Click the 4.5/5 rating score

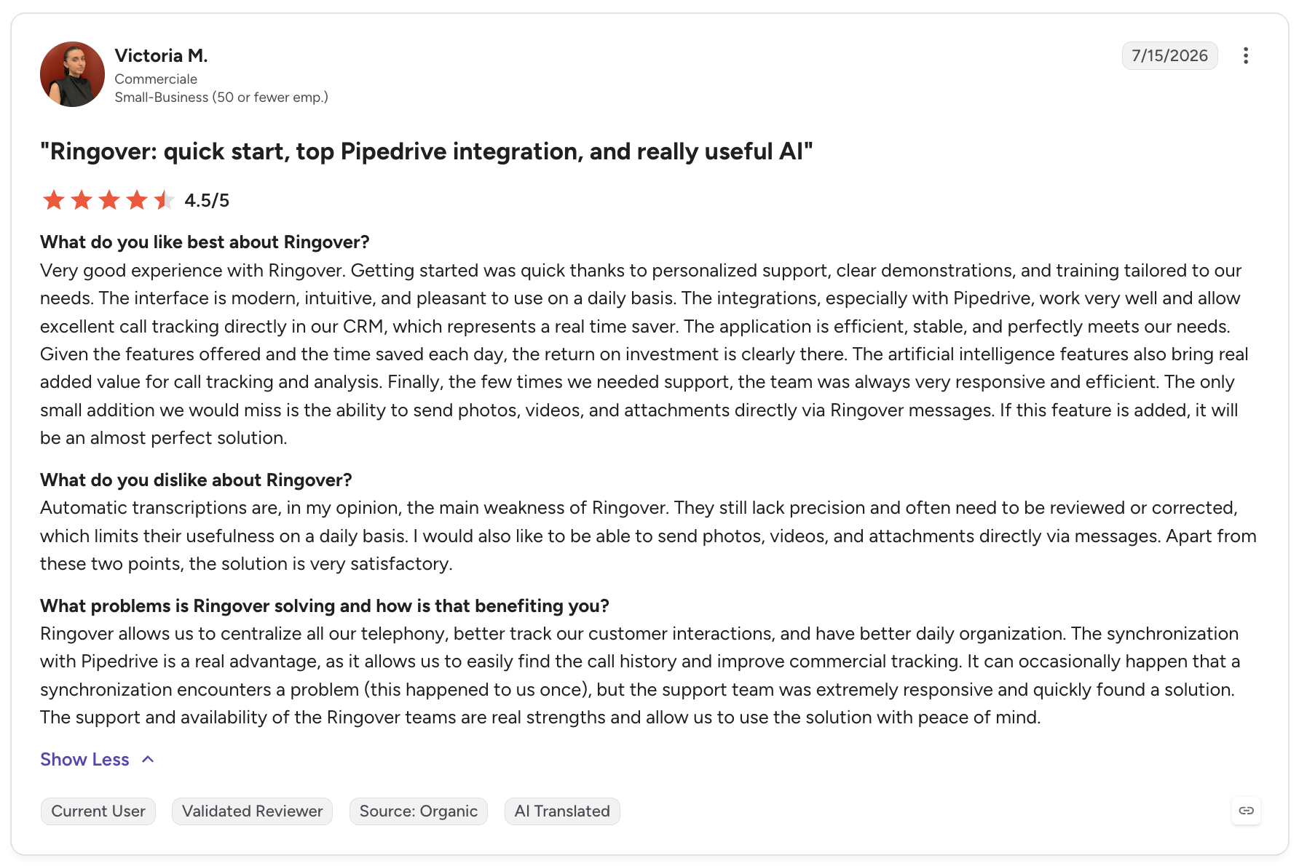pyautogui.click(x=207, y=201)
